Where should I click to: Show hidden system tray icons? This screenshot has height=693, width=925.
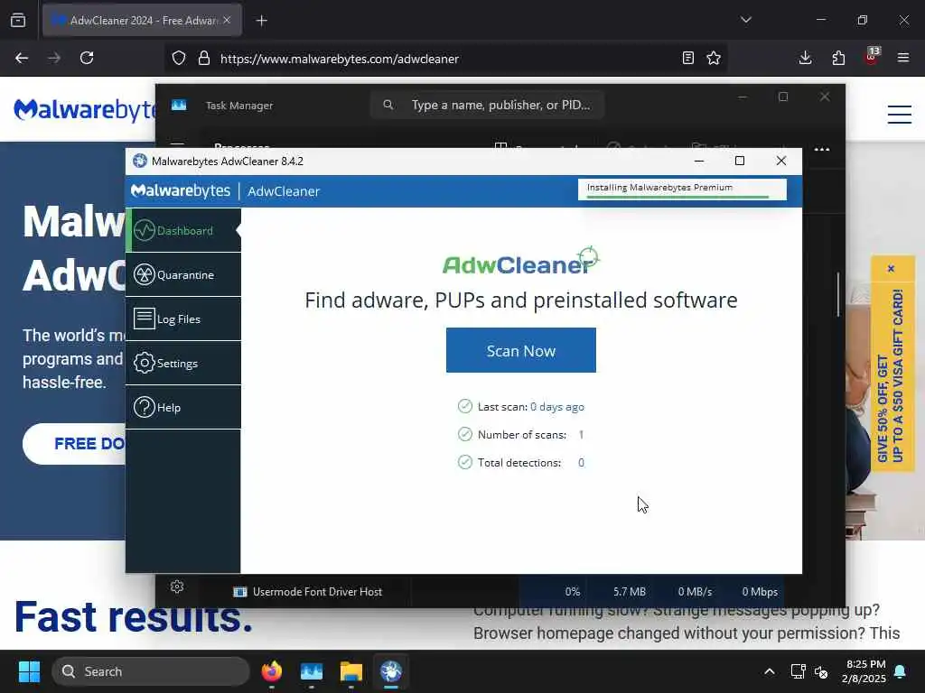[770, 671]
